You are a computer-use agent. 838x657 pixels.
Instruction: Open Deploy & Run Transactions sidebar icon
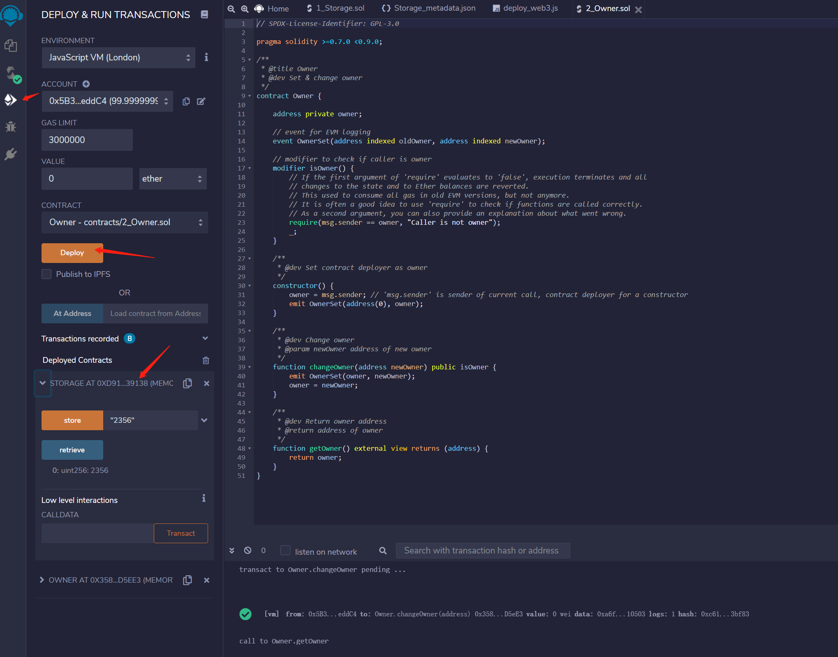click(x=10, y=99)
